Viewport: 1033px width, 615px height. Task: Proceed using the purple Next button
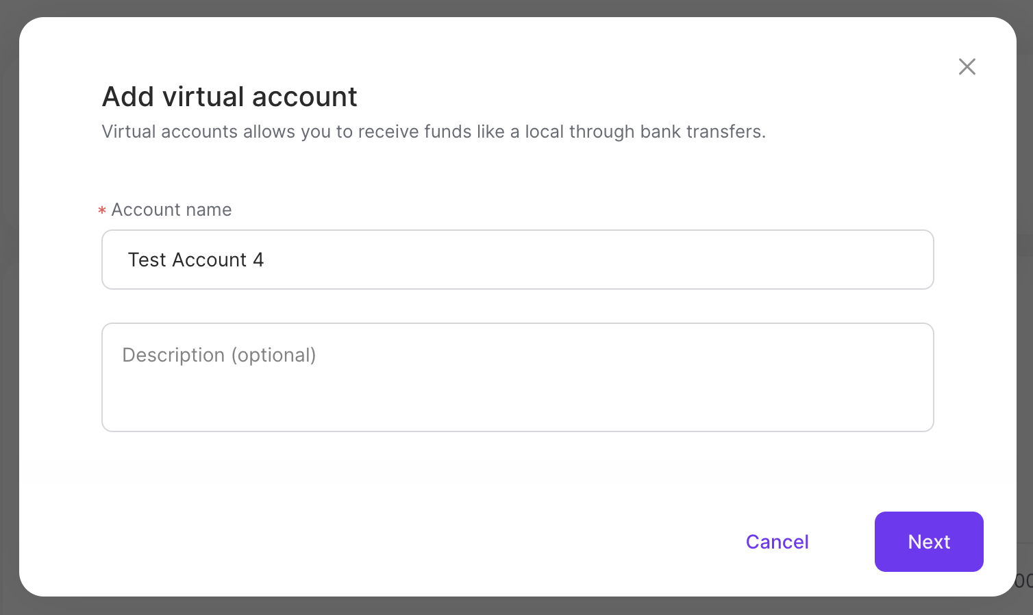pyautogui.click(x=929, y=542)
